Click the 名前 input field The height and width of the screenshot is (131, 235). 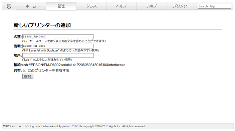tap(58, 37)
